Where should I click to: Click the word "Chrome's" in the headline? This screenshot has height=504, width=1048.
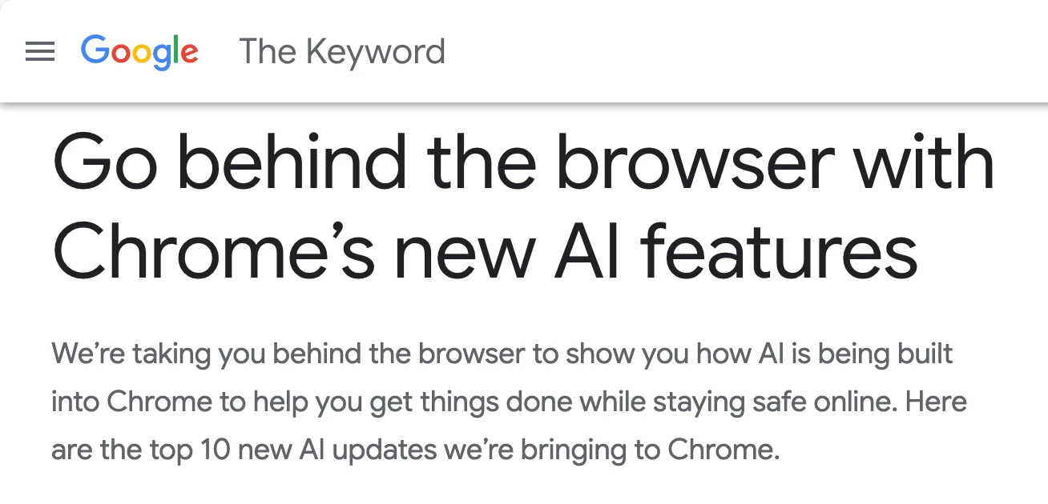click(213, 252)
